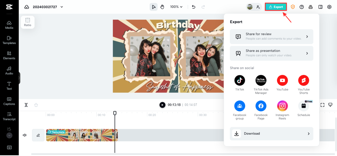This screenshot has height=156, width=337.
Task: Click the user profile avatar
Action: click(x=250, y=7)
